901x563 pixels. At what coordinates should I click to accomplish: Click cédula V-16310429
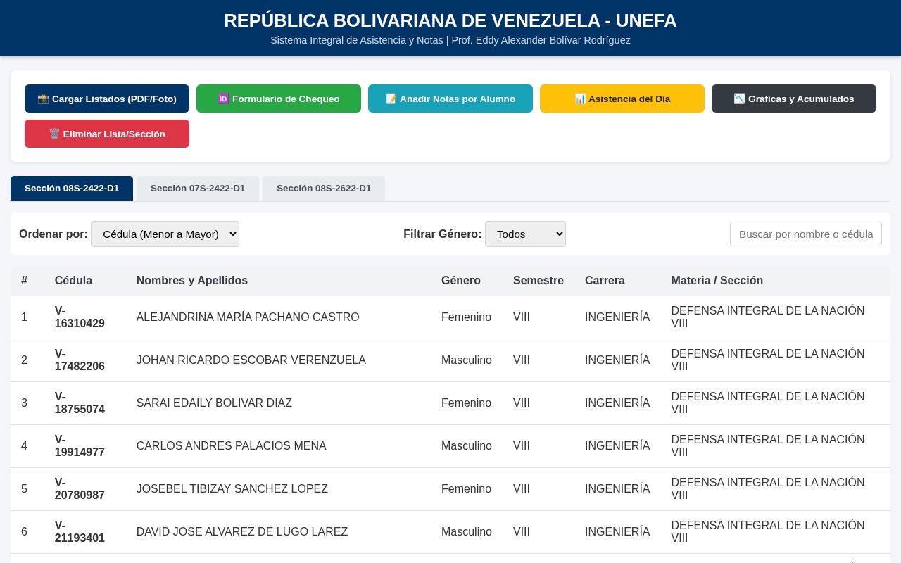(x=80, y=317)
